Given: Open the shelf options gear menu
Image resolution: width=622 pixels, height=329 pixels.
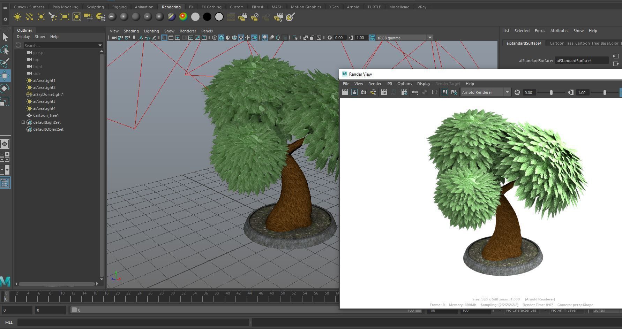Looking at the screenshot, I should click(x=5, y=19).
